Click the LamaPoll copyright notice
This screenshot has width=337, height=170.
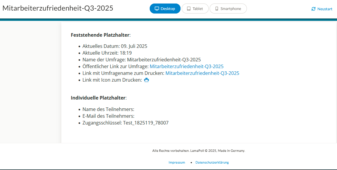click(198, 151)
